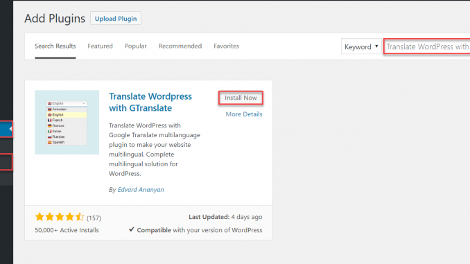Click the Upload Plugin button

(116, 19)
